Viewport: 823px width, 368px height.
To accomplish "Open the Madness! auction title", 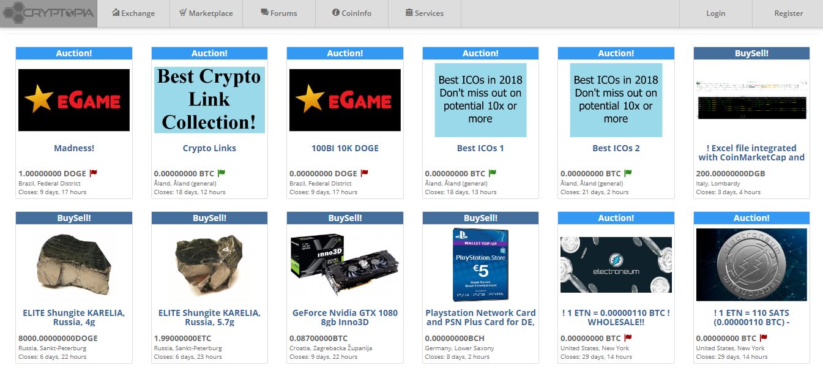I will (74, 148).
